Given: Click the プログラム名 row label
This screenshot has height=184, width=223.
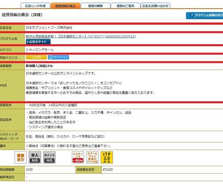Looking at the screenshot, I should [9, 39].
